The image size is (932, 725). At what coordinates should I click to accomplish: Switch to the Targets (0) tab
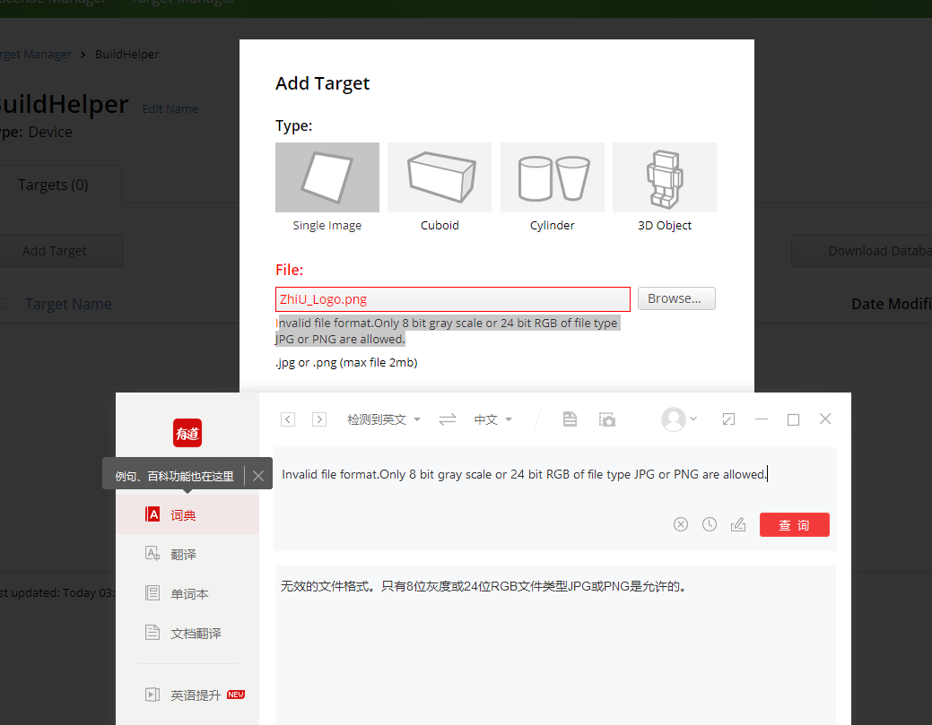pos(52,184)
